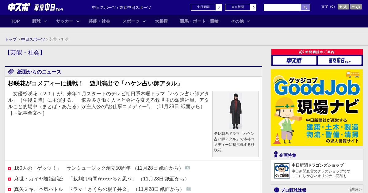Decrease text size with the －小 button
The image size is (368, 193).
coord(356,7)
